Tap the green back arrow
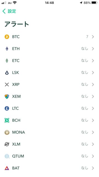Image resolution: width=99 pixels, height=177 pixels. 4,11
